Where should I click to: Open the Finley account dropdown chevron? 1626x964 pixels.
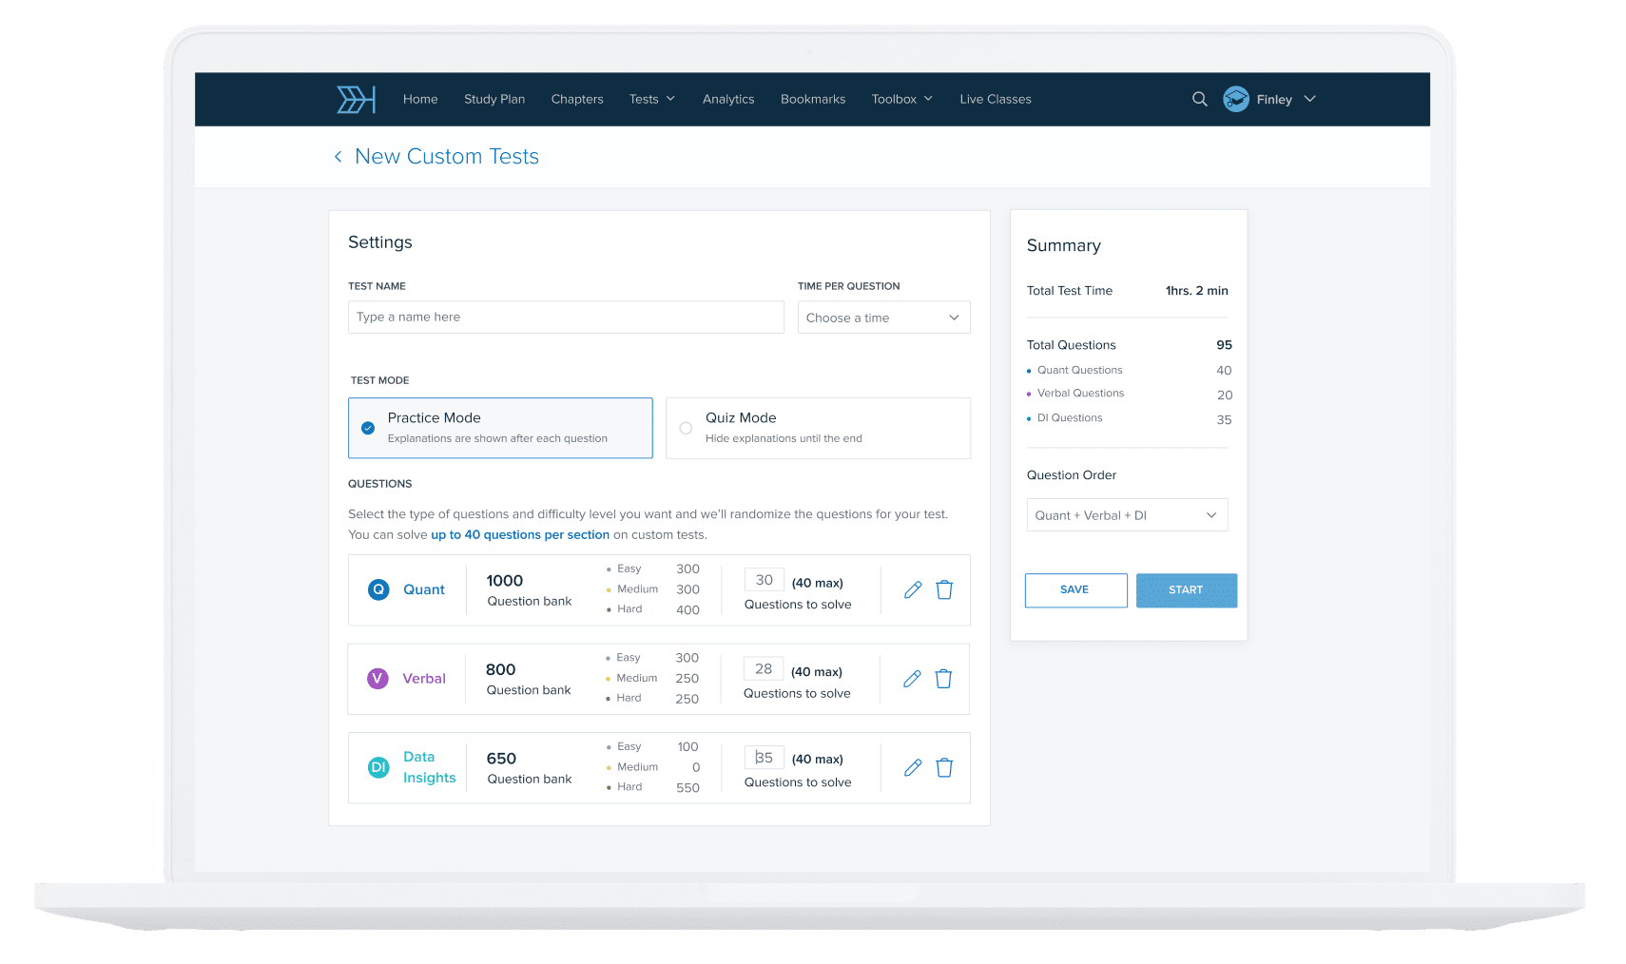1309,99
